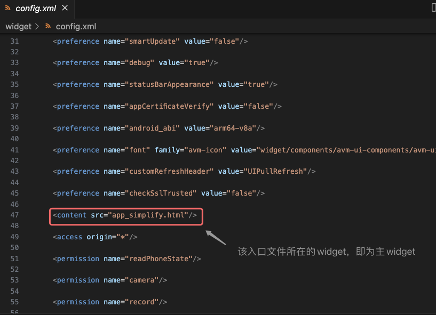Click the XML icon in the breadcrumb
Image resolution: width=436 pixels, height=315 pixels.
(x=49, y=26)
